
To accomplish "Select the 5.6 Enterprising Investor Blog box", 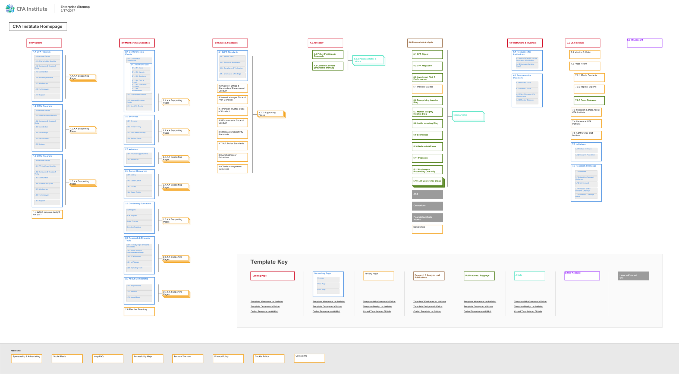I will [x=427, y=101].
